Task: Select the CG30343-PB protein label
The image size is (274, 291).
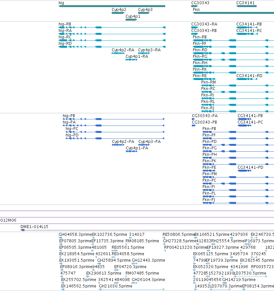Action: pyautogui.click(x=204, y=122)
